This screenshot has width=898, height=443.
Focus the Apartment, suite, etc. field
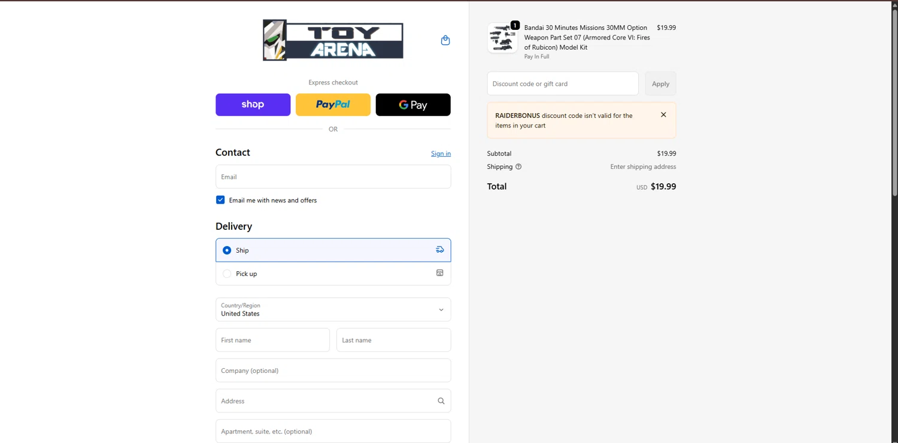point(333,432)
